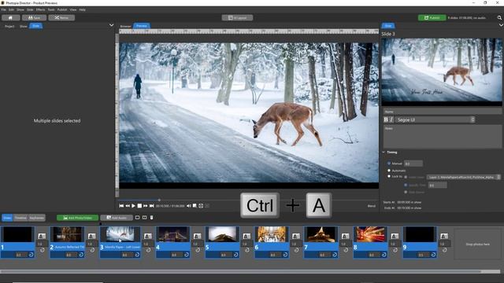Open transition icon after slide 2
This screenshot has height=283, width=504.
(91, 236)
